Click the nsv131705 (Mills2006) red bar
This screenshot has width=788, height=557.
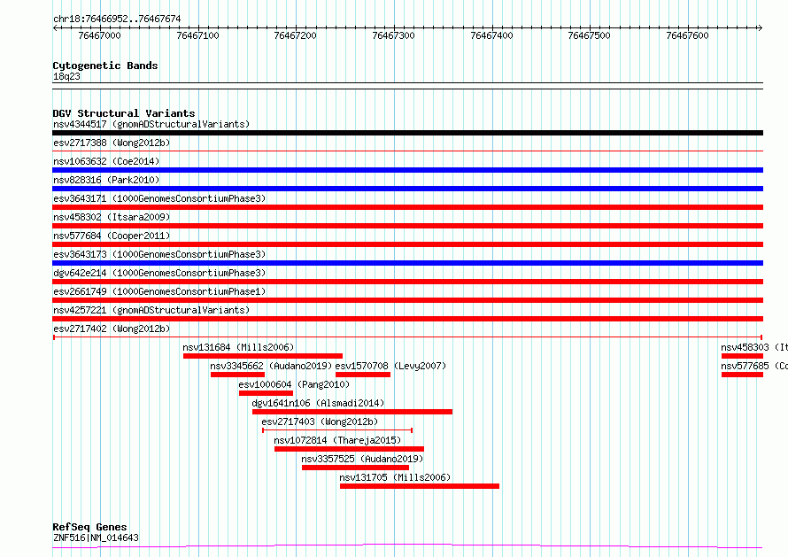pos(420,486)
